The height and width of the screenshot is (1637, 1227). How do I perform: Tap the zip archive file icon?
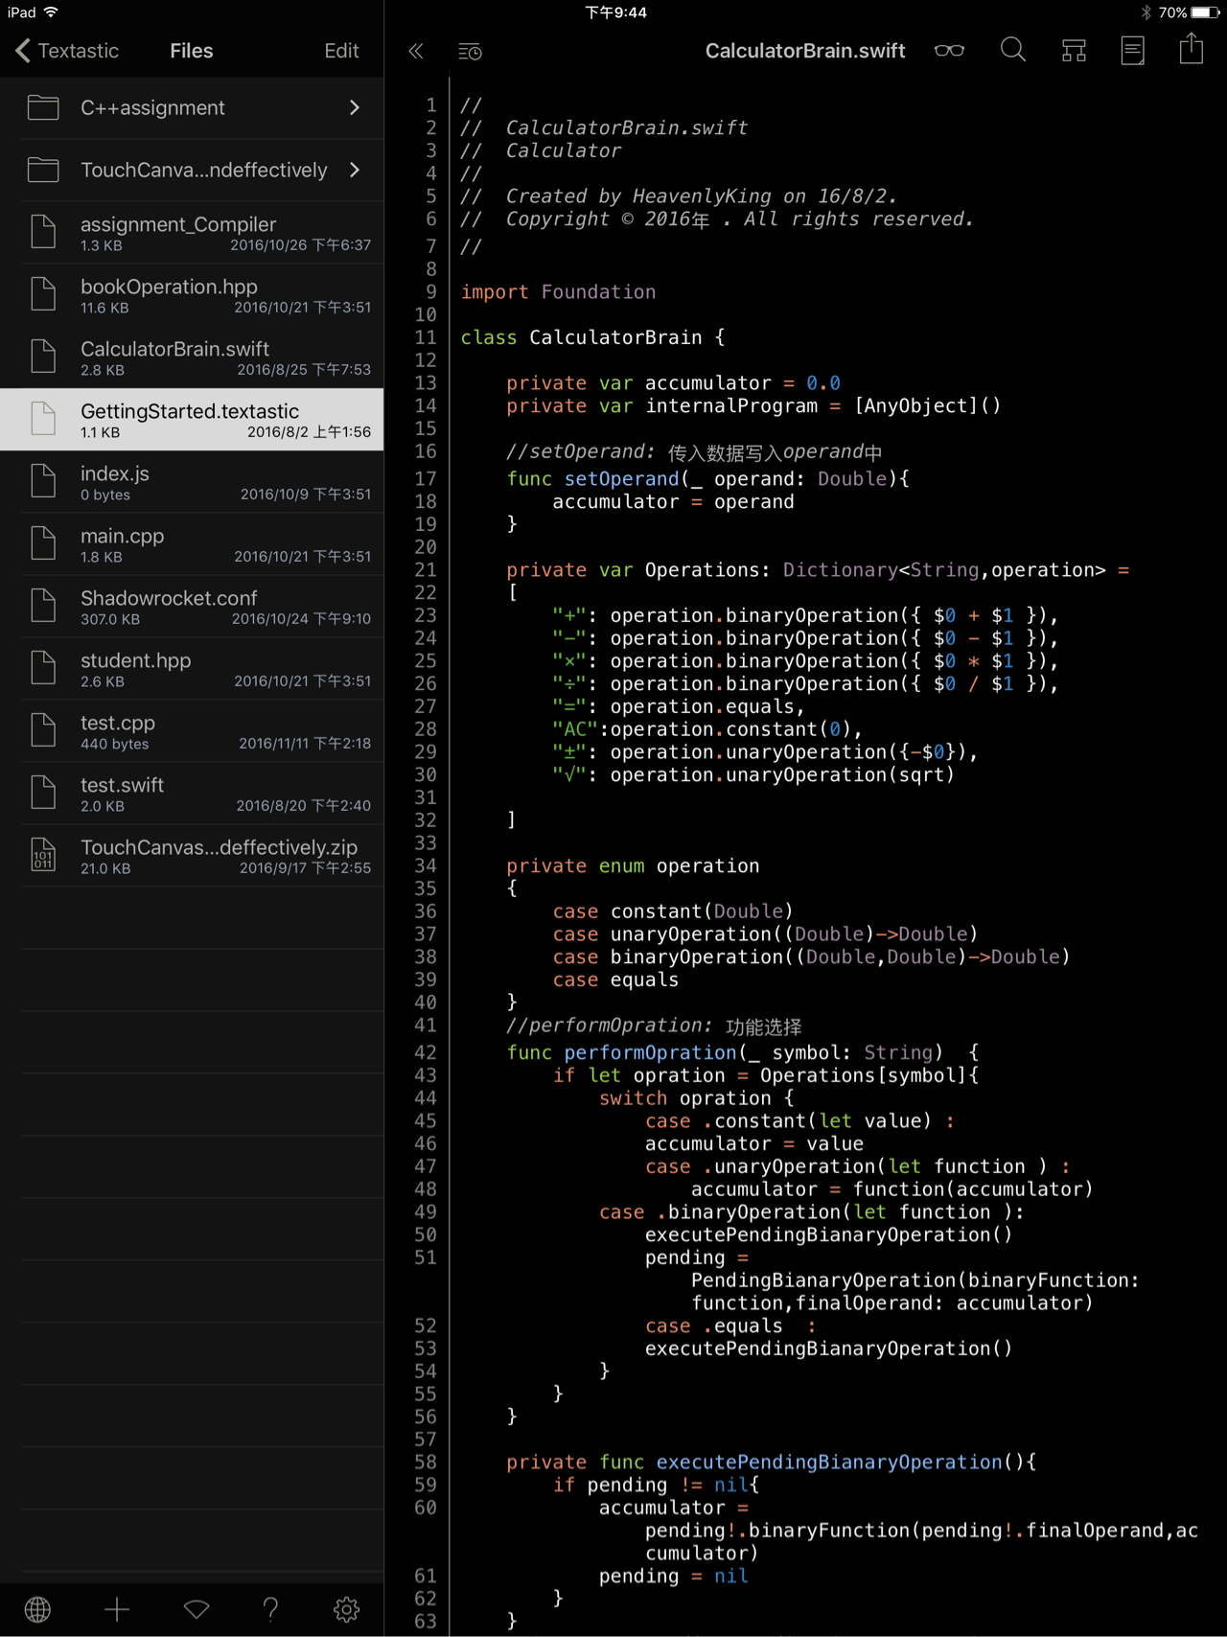click(x=43, y=855)
